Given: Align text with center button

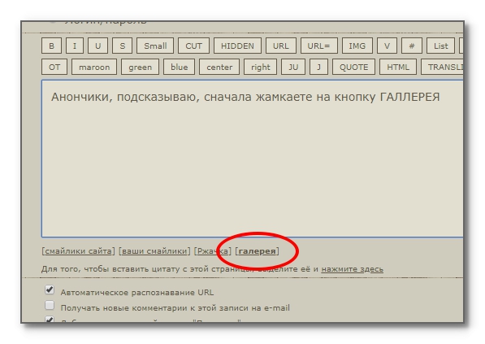Looking at the screenshot, I should [219, 67].
